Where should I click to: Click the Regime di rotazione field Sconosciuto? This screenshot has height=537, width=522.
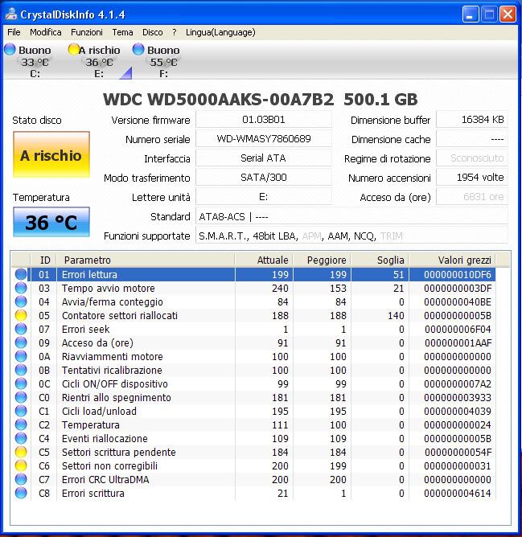472,158
